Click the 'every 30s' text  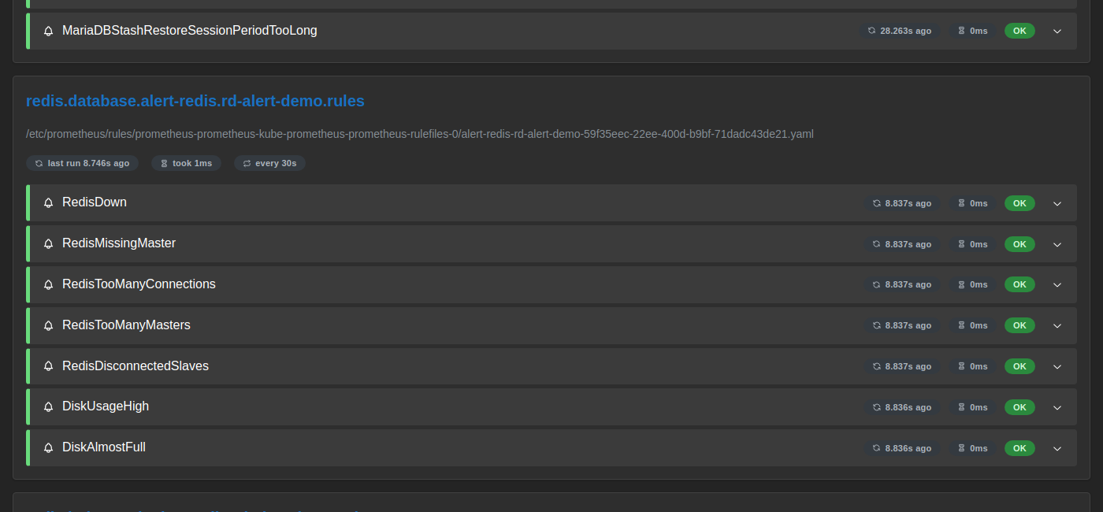click(x=276, y=163)
